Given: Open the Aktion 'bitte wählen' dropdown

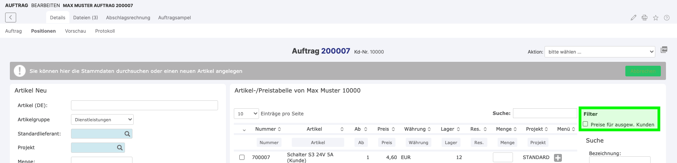Looking at the screenshot, I should pos(599,52).
